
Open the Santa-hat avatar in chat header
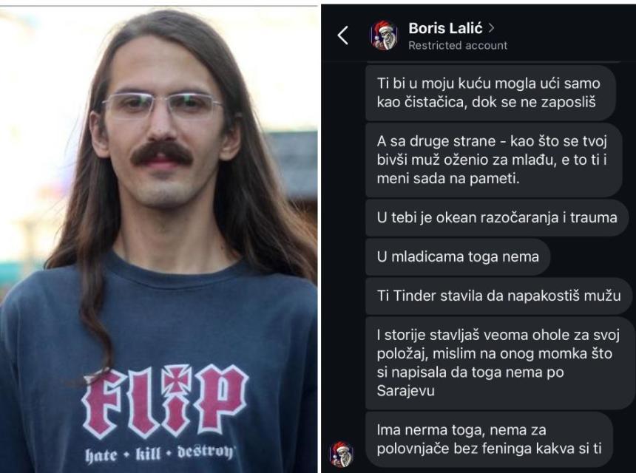click(384, 35)
